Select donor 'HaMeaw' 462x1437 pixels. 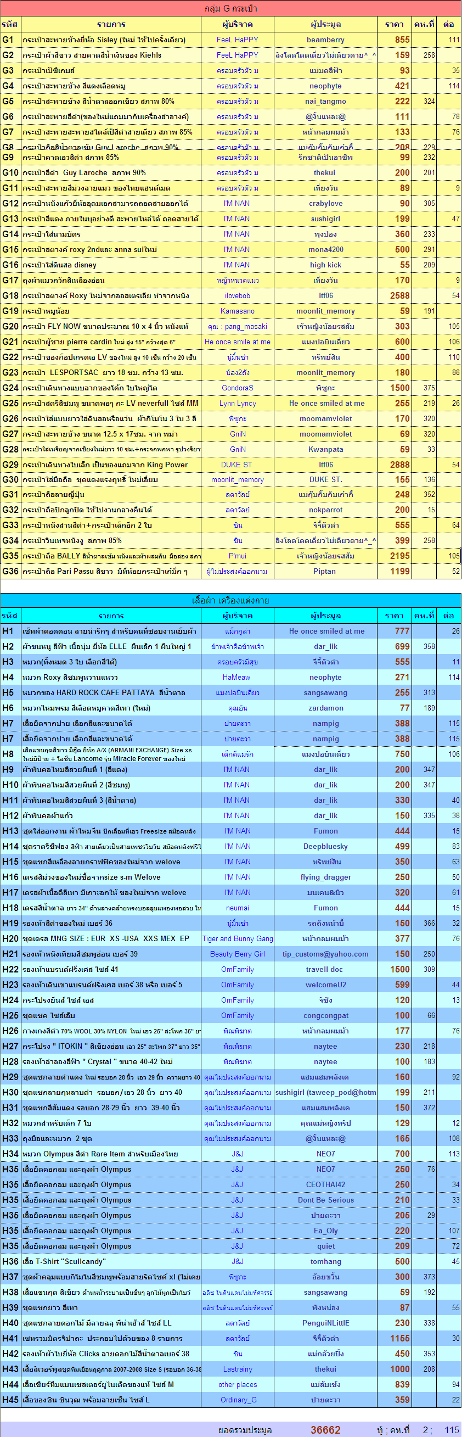(x=236, y=677)
